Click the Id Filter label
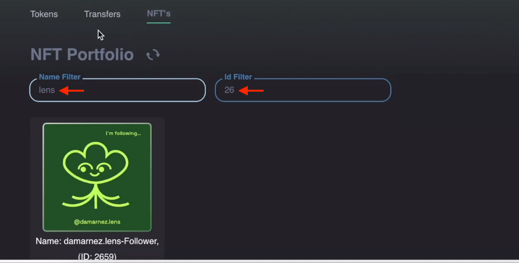 pyautogui.click(x=238, y=77)
